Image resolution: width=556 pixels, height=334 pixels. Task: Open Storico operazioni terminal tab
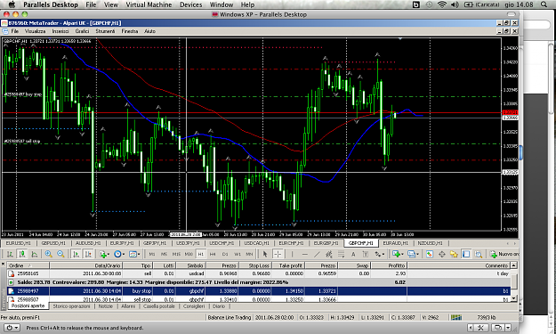71,306
